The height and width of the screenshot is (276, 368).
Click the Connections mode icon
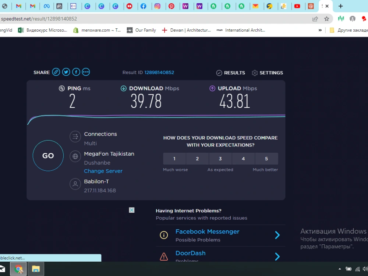pos(75,136)
